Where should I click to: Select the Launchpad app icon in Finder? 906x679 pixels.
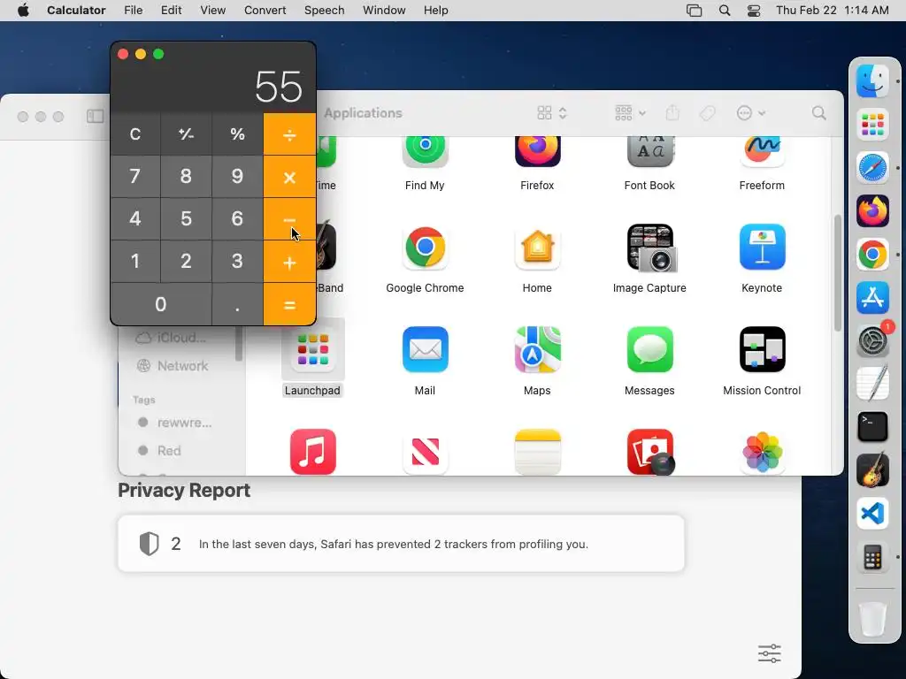[x=312, y=350]
